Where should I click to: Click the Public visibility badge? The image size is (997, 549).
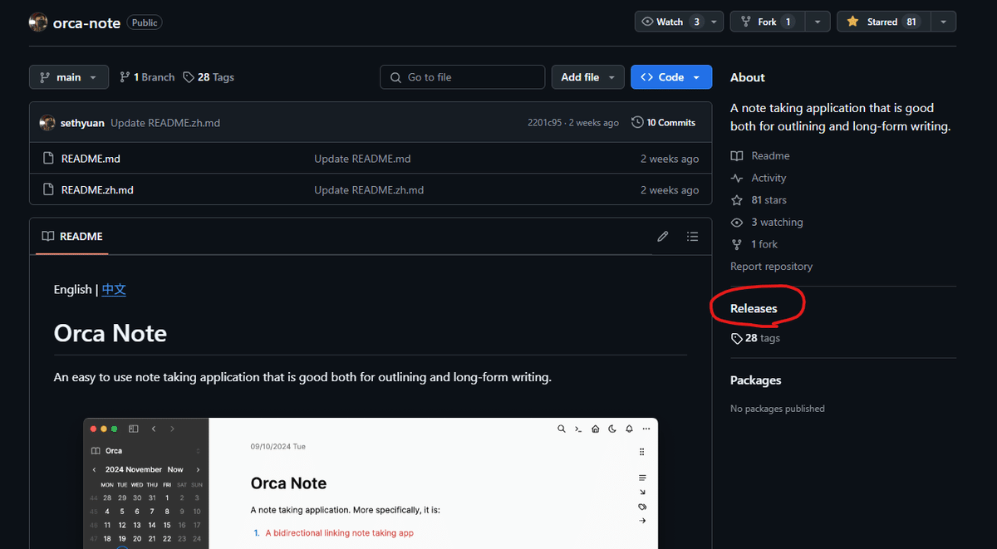(145, 22)
